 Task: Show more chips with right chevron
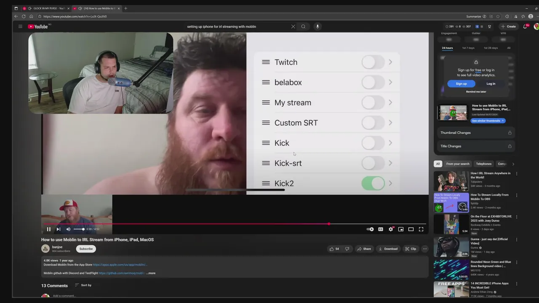click(513, 164)
